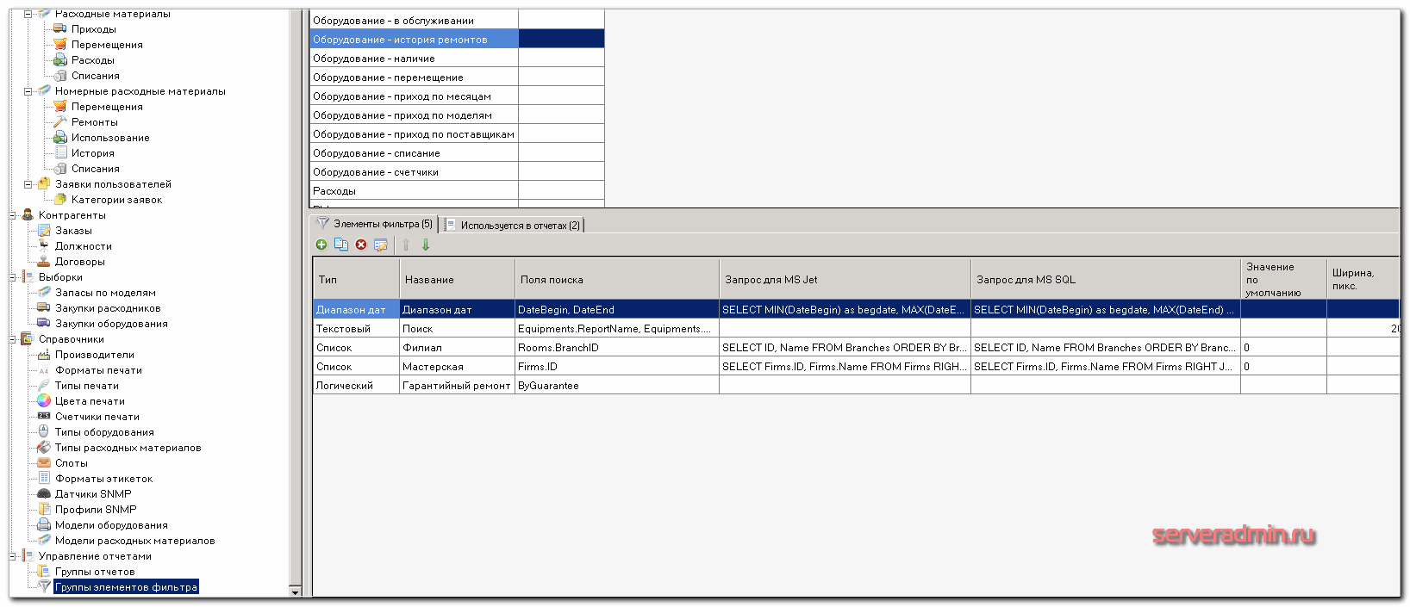Click the red delete filter element icon
This screenshot has width=1410, height=607.
click(361, 245)
